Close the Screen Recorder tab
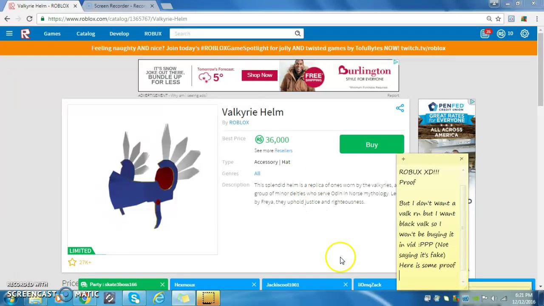The width and height of the screenshot is (544, 306). coord(152,6)
